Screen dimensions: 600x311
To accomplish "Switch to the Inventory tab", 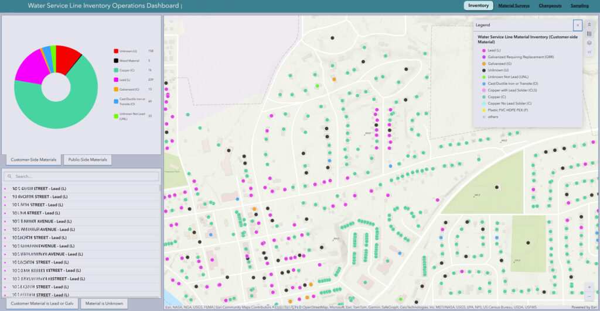I will 478,6.
